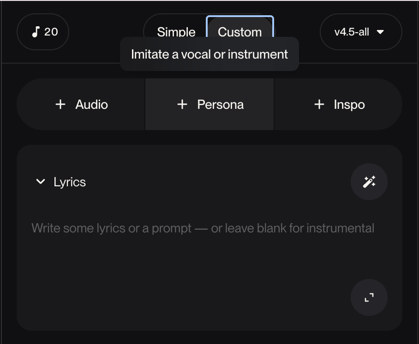Click the plus icon next to Persona
The width and height of the screenshot is (419, 344).
181,104
